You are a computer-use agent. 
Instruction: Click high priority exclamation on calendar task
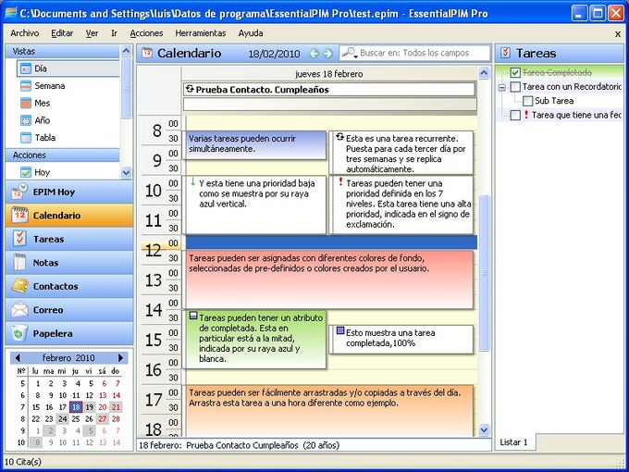[x=340, y=182]
